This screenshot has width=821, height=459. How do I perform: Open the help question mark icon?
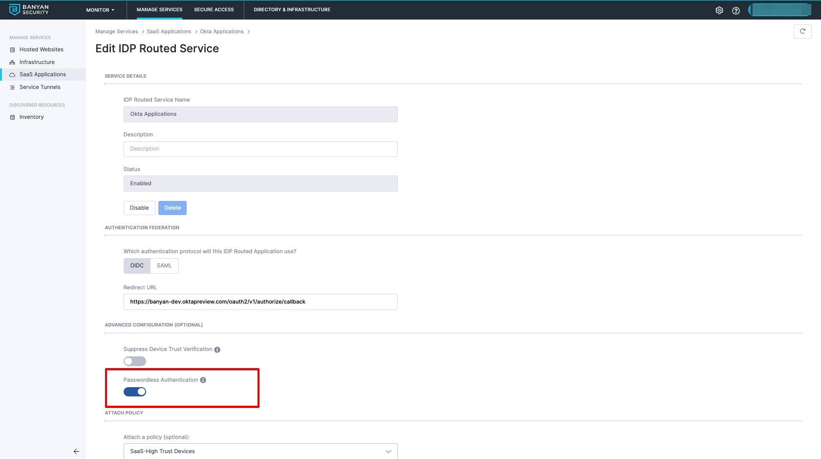click(x=736, y=10)
